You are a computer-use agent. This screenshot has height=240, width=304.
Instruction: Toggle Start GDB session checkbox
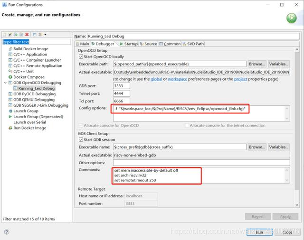81,139
